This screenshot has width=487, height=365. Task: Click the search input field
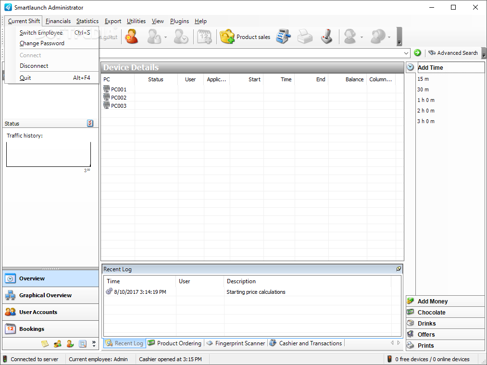(250, 53)
